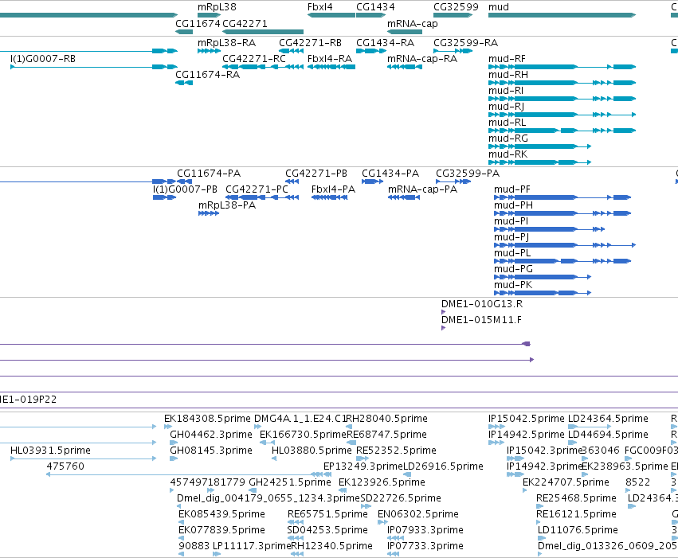Select EST IP15042.5prime
This screenshot has width=678, height=558.
click(x=496, y=427)
